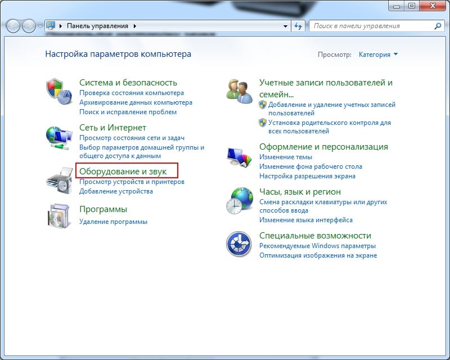Screen dimensions: 450x360
Task: Expand the breadcrumb arrow after Панель управления
Action: (135, 26)
